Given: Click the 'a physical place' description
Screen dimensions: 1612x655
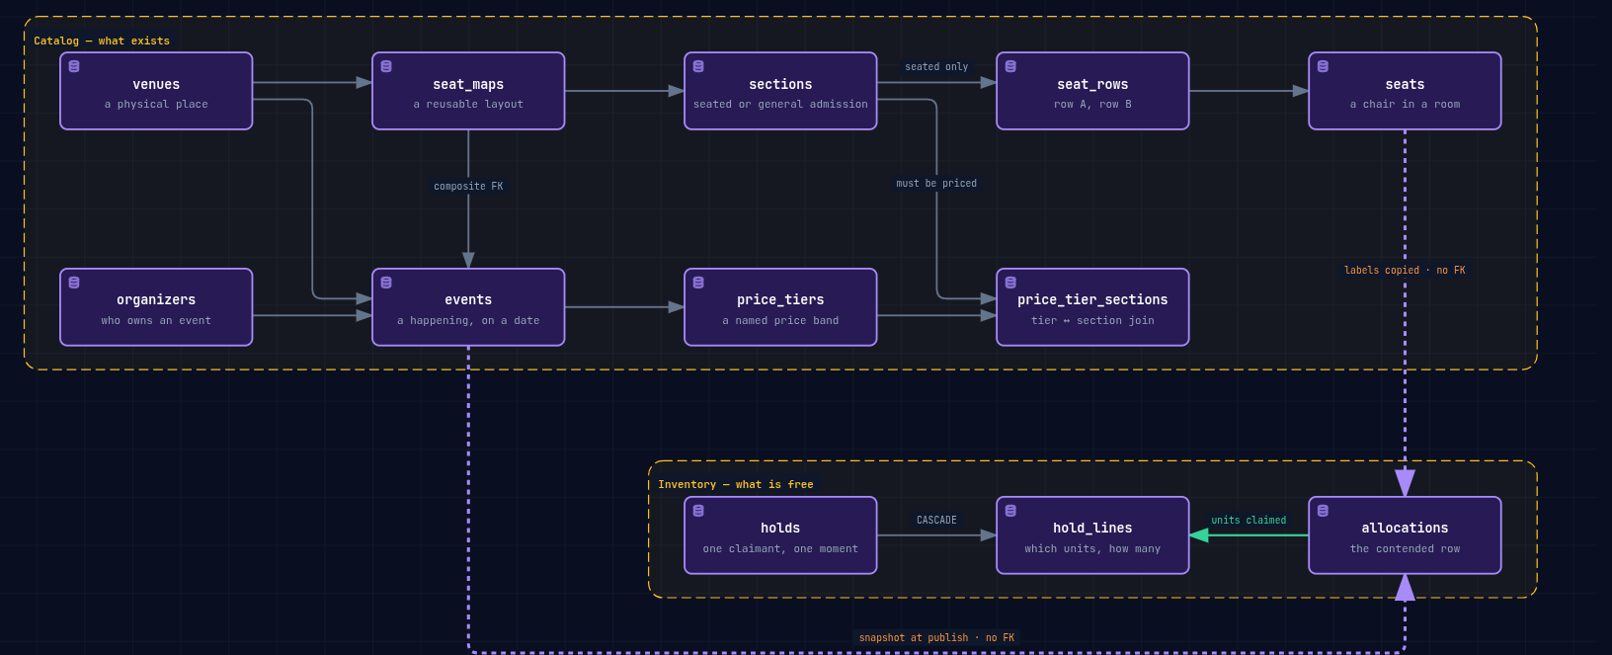Looking at the screenshot, I should (156, 105).
